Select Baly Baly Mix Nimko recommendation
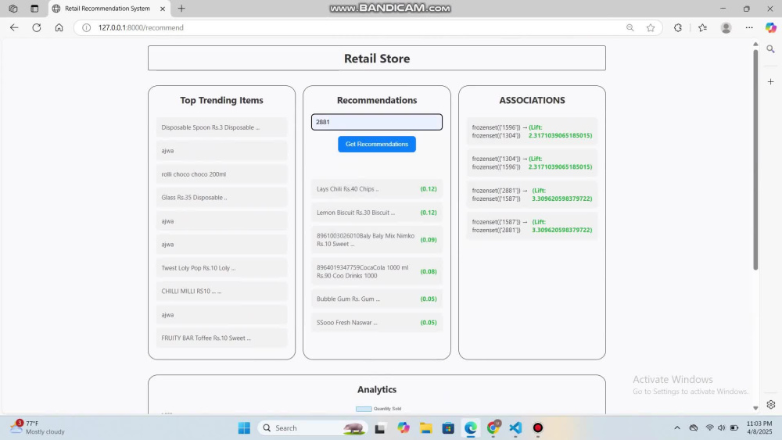The image size is (782, 440). (x=377, y=240)
